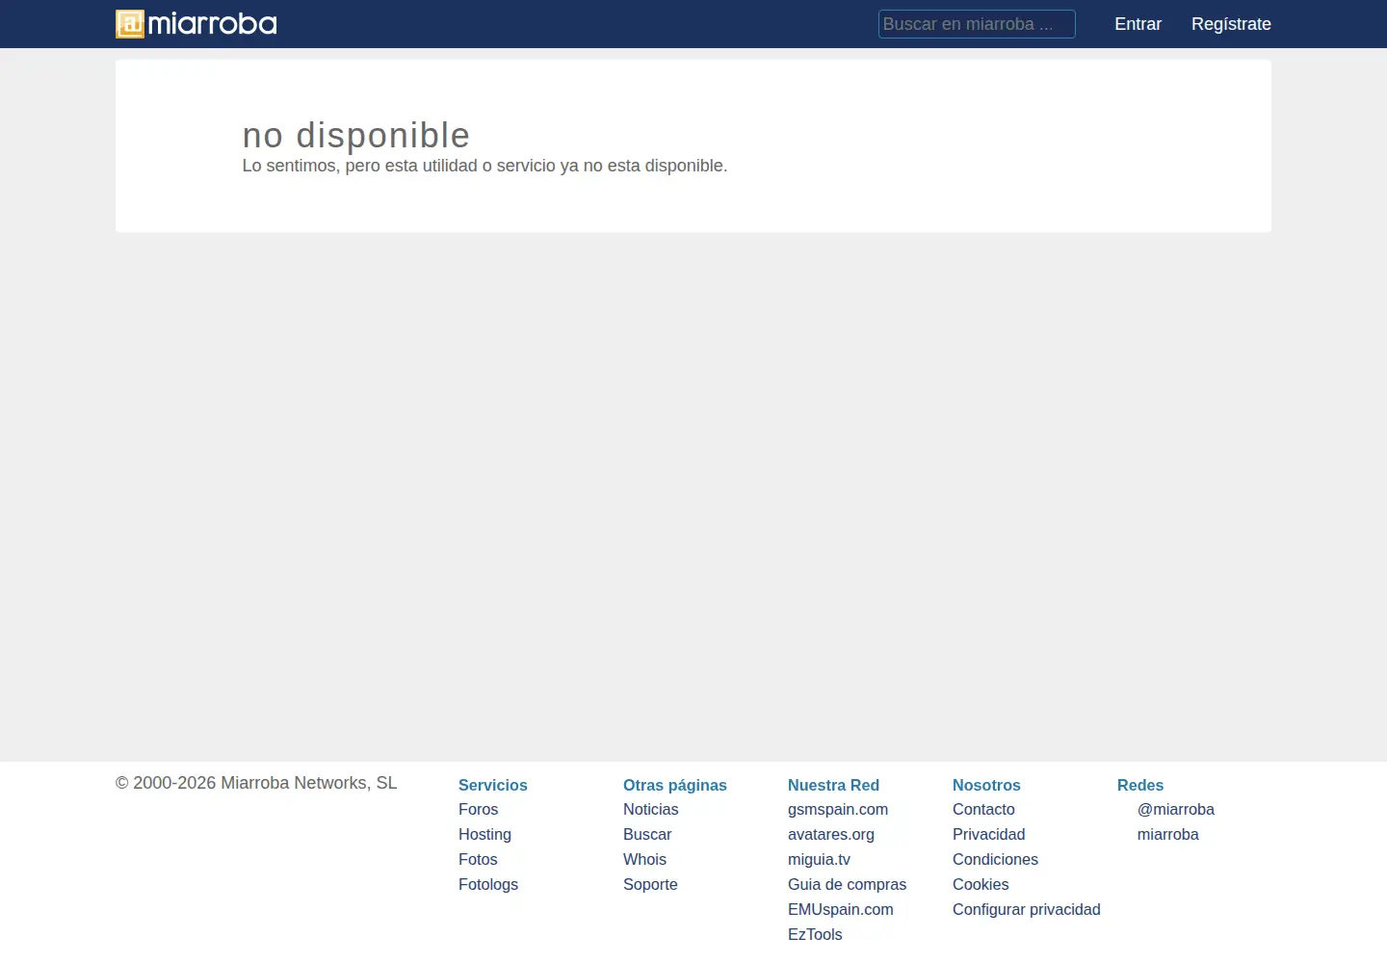View the Privacidad footer link

click(x=989, y=835)
